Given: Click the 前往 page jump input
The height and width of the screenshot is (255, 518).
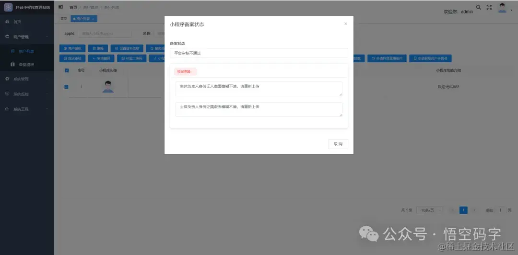Looking at the screenshot, I should click(500, 210).
